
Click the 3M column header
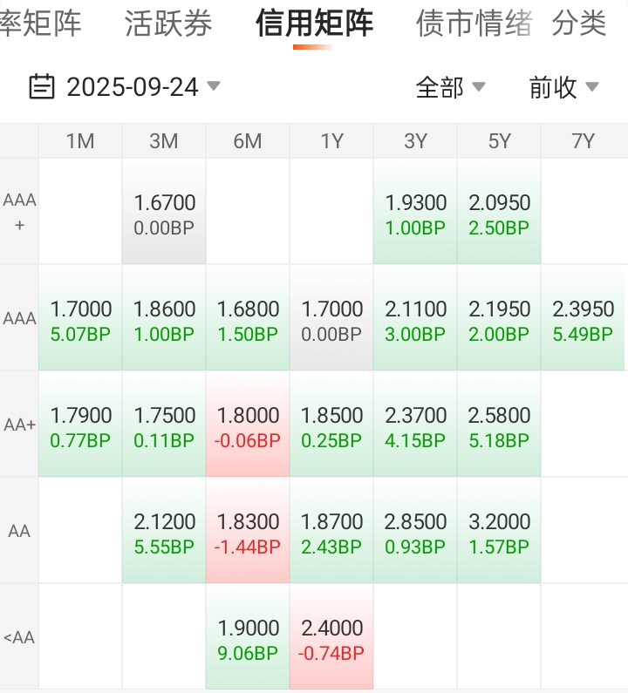164,141
